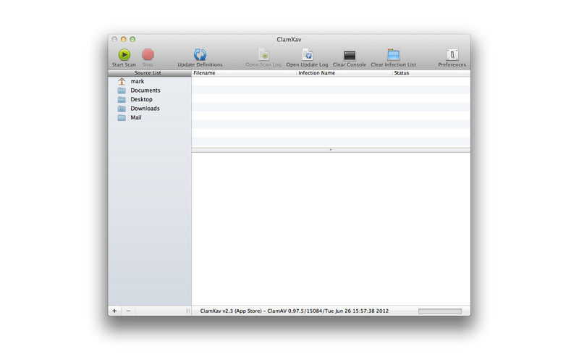The width and height of the screenshot is (579, 362).
Task: Click the minus button to remove a source
Action: 128,311
